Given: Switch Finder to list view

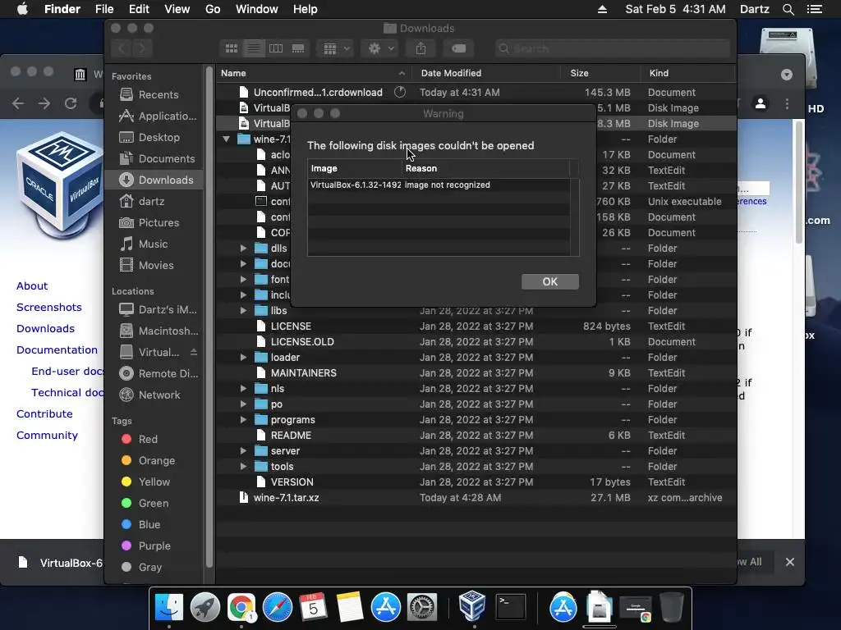Looking at the screenshot, I should tap(254, 48).
